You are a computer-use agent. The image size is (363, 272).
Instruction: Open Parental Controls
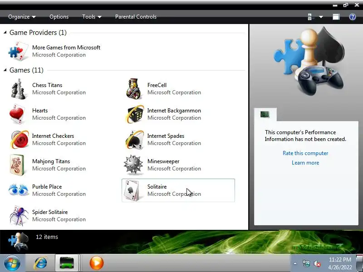pos(136,17)
